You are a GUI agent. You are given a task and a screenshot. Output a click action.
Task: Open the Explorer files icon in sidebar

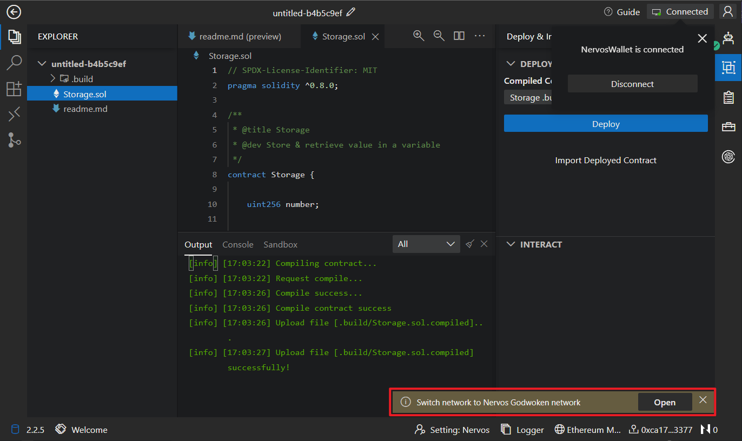(x=14, y=37)
